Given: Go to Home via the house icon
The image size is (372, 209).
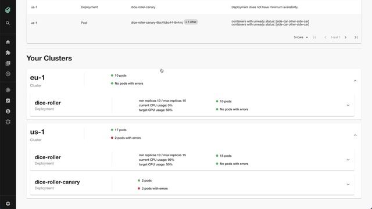Looking at the screenshot, I should [8, 42].
